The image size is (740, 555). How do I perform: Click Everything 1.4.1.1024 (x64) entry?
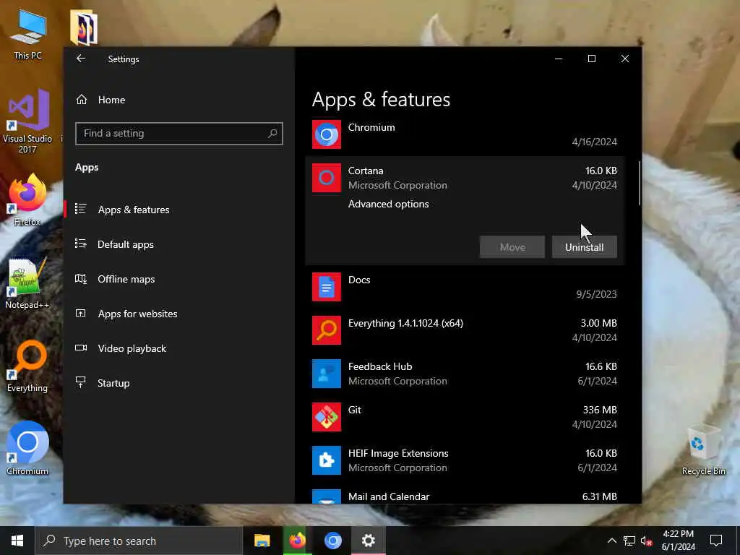[405, 323]
